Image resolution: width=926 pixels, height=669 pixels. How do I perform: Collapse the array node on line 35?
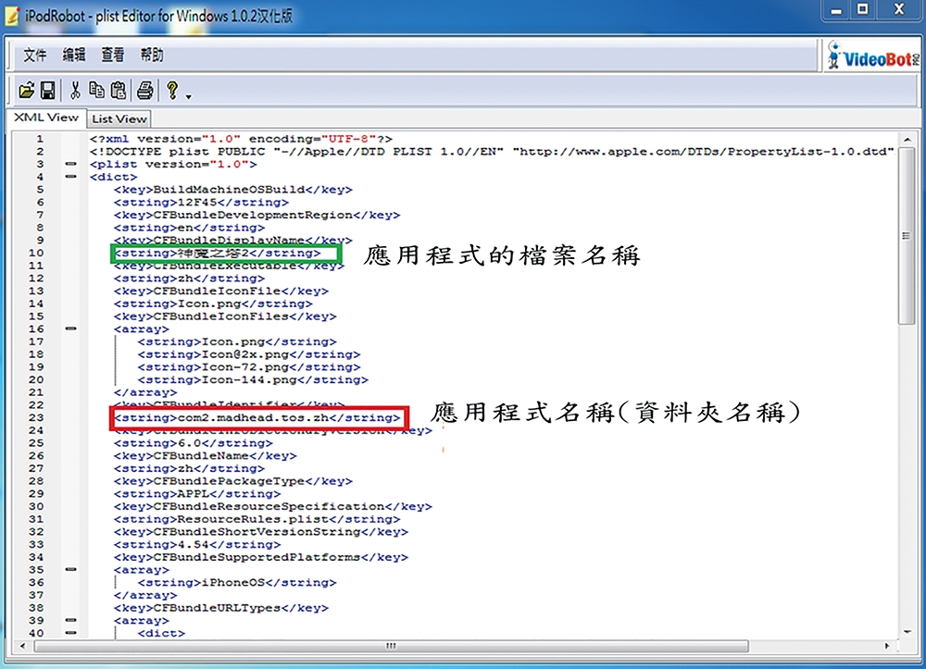[71, 569]
